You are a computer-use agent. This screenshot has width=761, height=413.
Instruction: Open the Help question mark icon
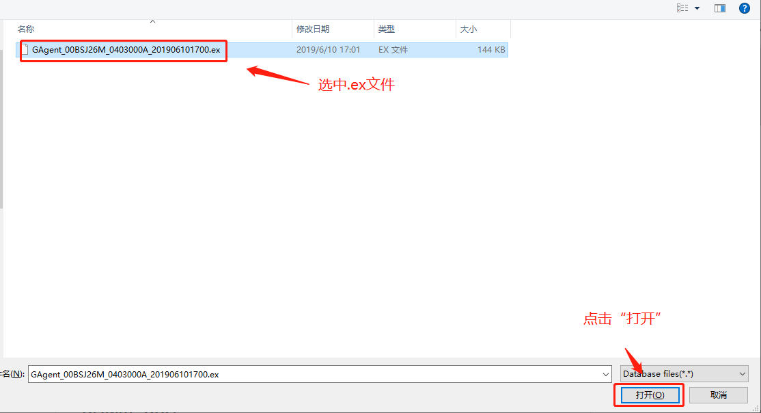coord(744,8)
